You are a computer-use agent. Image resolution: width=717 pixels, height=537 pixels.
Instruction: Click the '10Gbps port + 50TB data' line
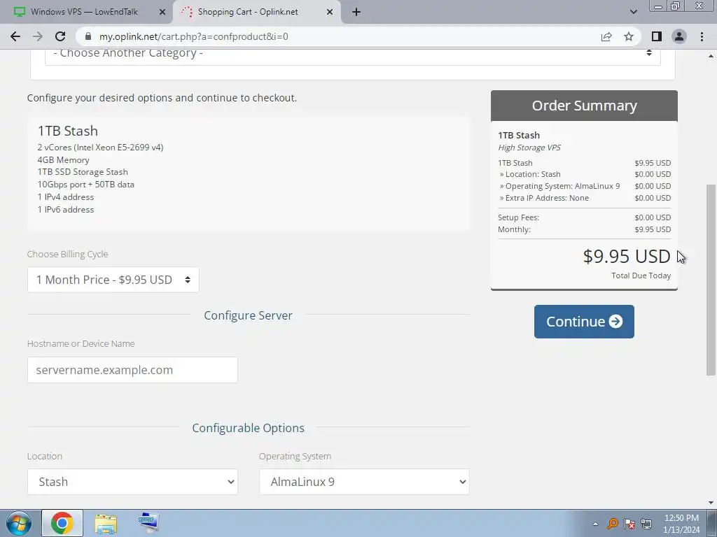tap(86, 185)
